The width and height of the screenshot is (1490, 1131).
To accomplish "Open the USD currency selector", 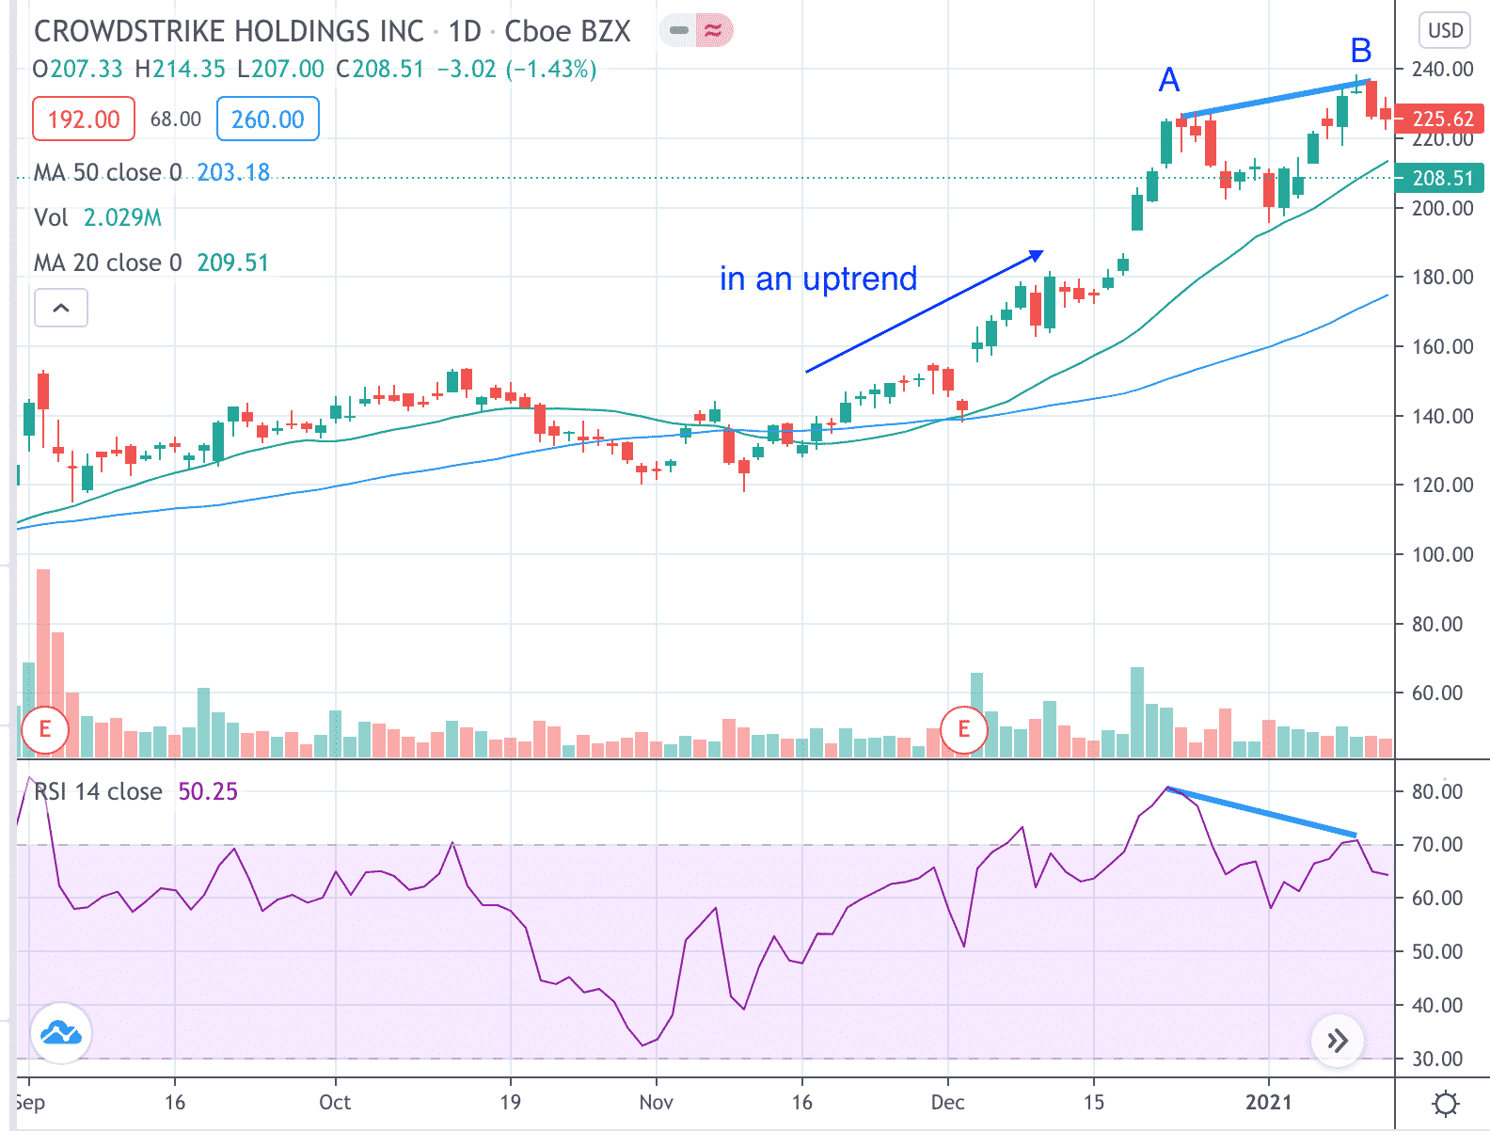I will [x=1445, y=31].
